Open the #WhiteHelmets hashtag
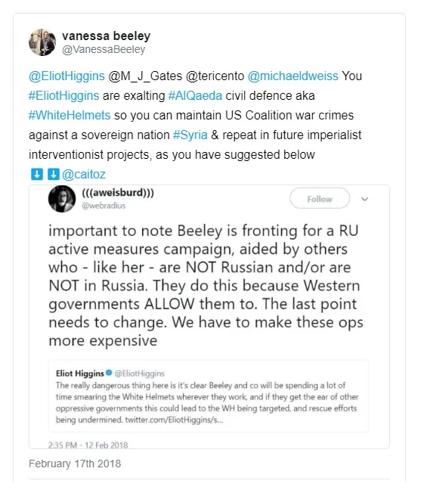 [x=70, y=115]
